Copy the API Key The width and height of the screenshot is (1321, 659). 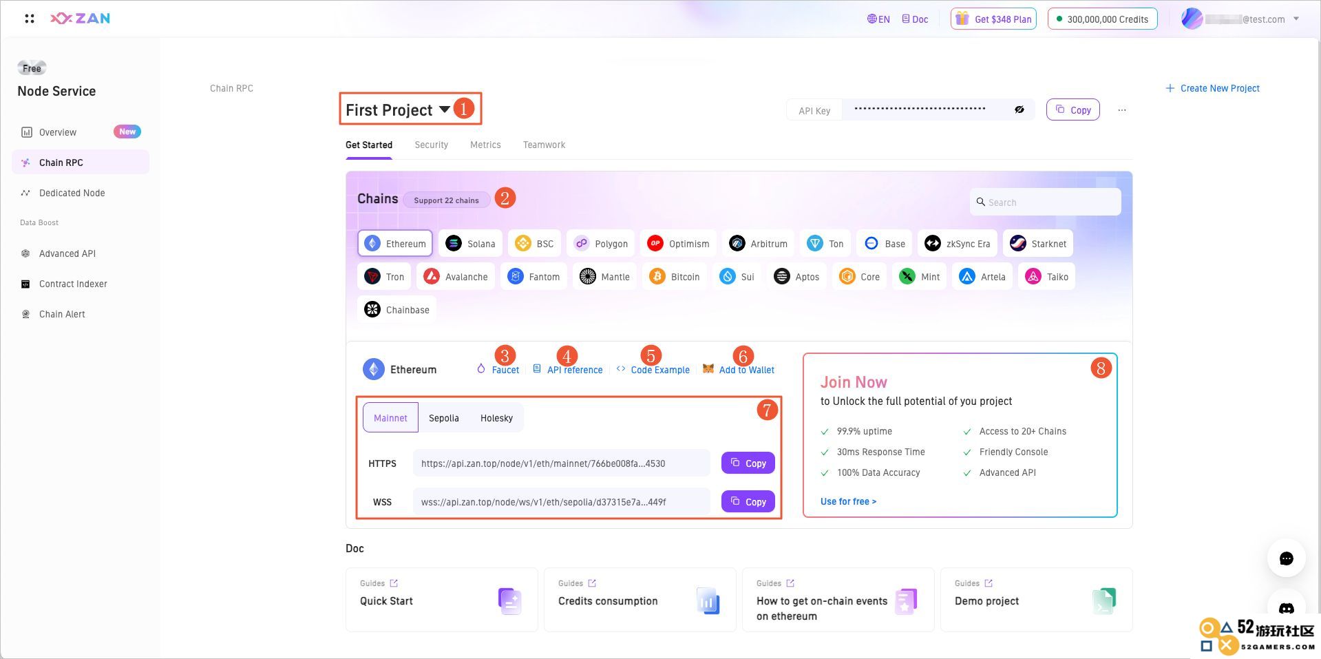(x=1073, y=109)
